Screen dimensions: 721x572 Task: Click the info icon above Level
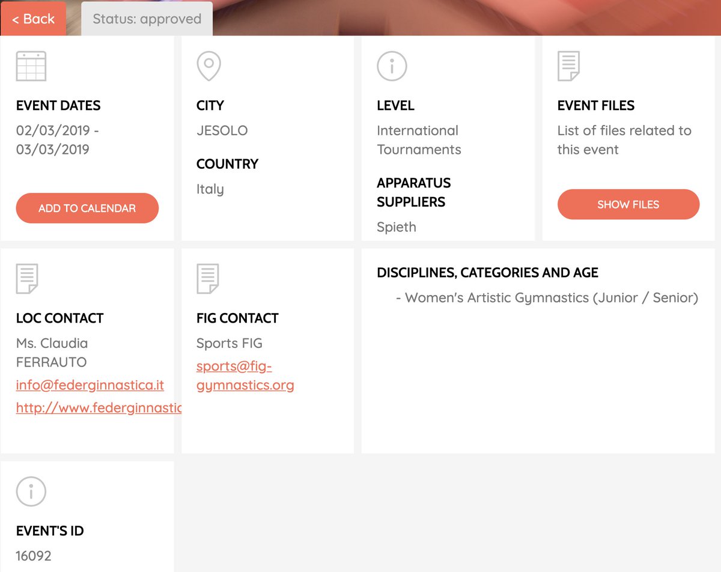392,66
